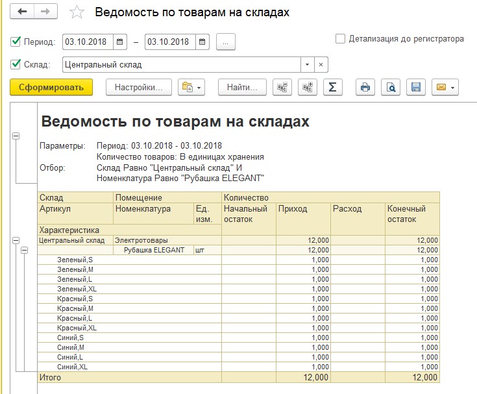
Task: Collapse the Рубашка ELEGANT group
Action: pyautogui.click(x=25, y=250)
